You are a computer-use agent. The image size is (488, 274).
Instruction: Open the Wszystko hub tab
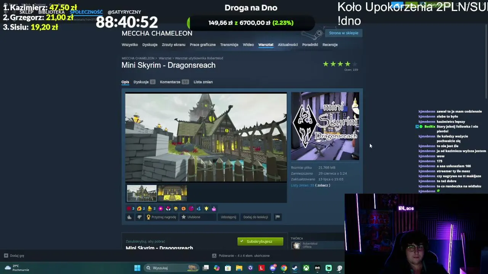130,45
